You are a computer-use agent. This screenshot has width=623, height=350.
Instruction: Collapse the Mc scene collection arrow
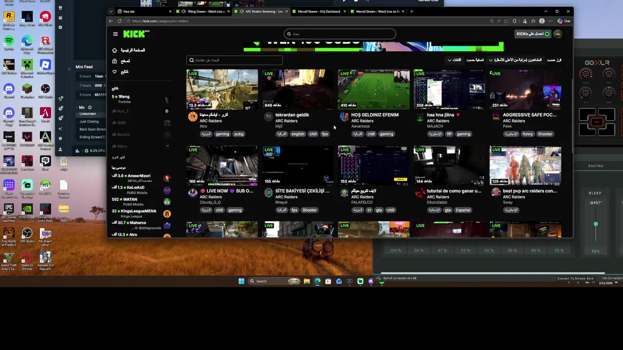click(77, 107)
